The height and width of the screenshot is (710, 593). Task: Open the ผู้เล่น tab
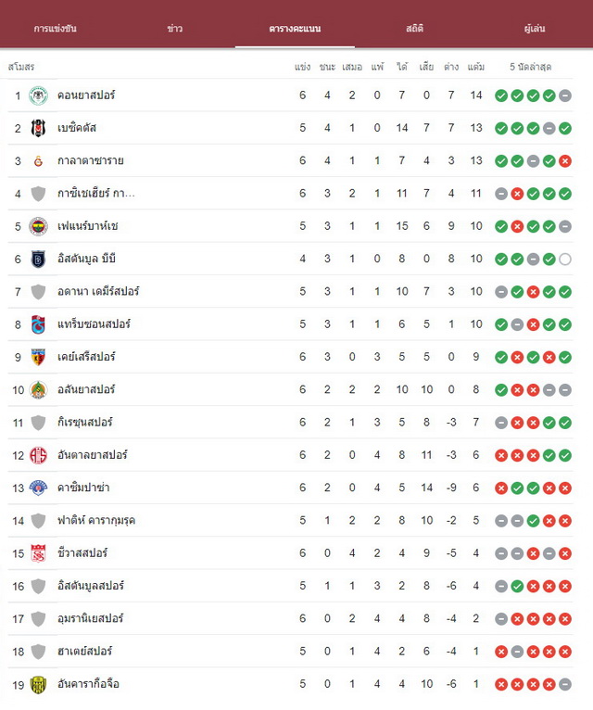[x=535, y=29]
